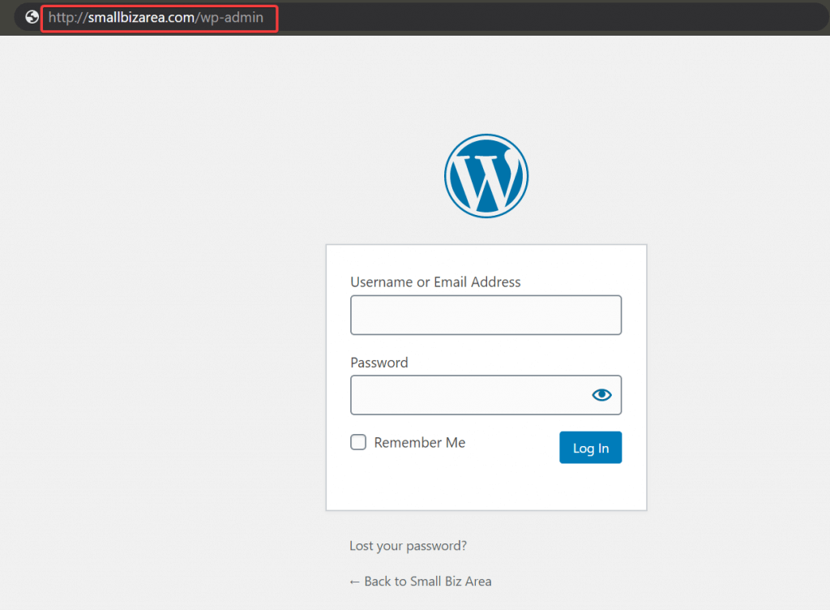Show password with the eye icon
The width and height of the screenshot is (830, 610).
point(602,395)
